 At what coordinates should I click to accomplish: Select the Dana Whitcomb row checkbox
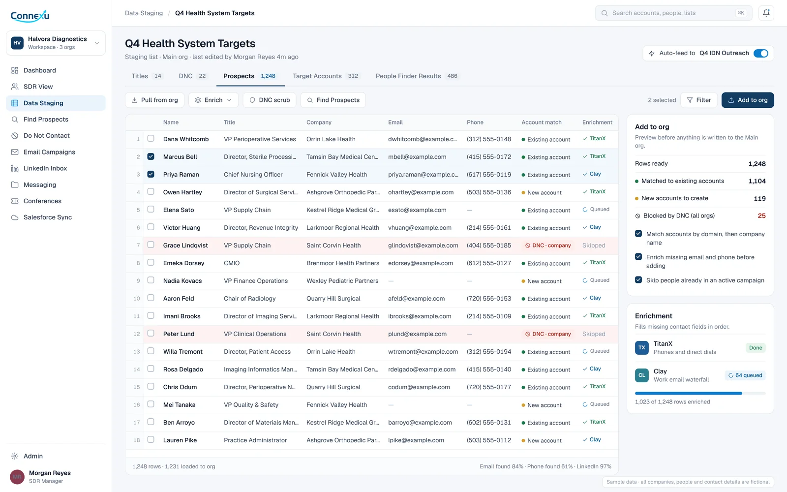tap(151, 139)
